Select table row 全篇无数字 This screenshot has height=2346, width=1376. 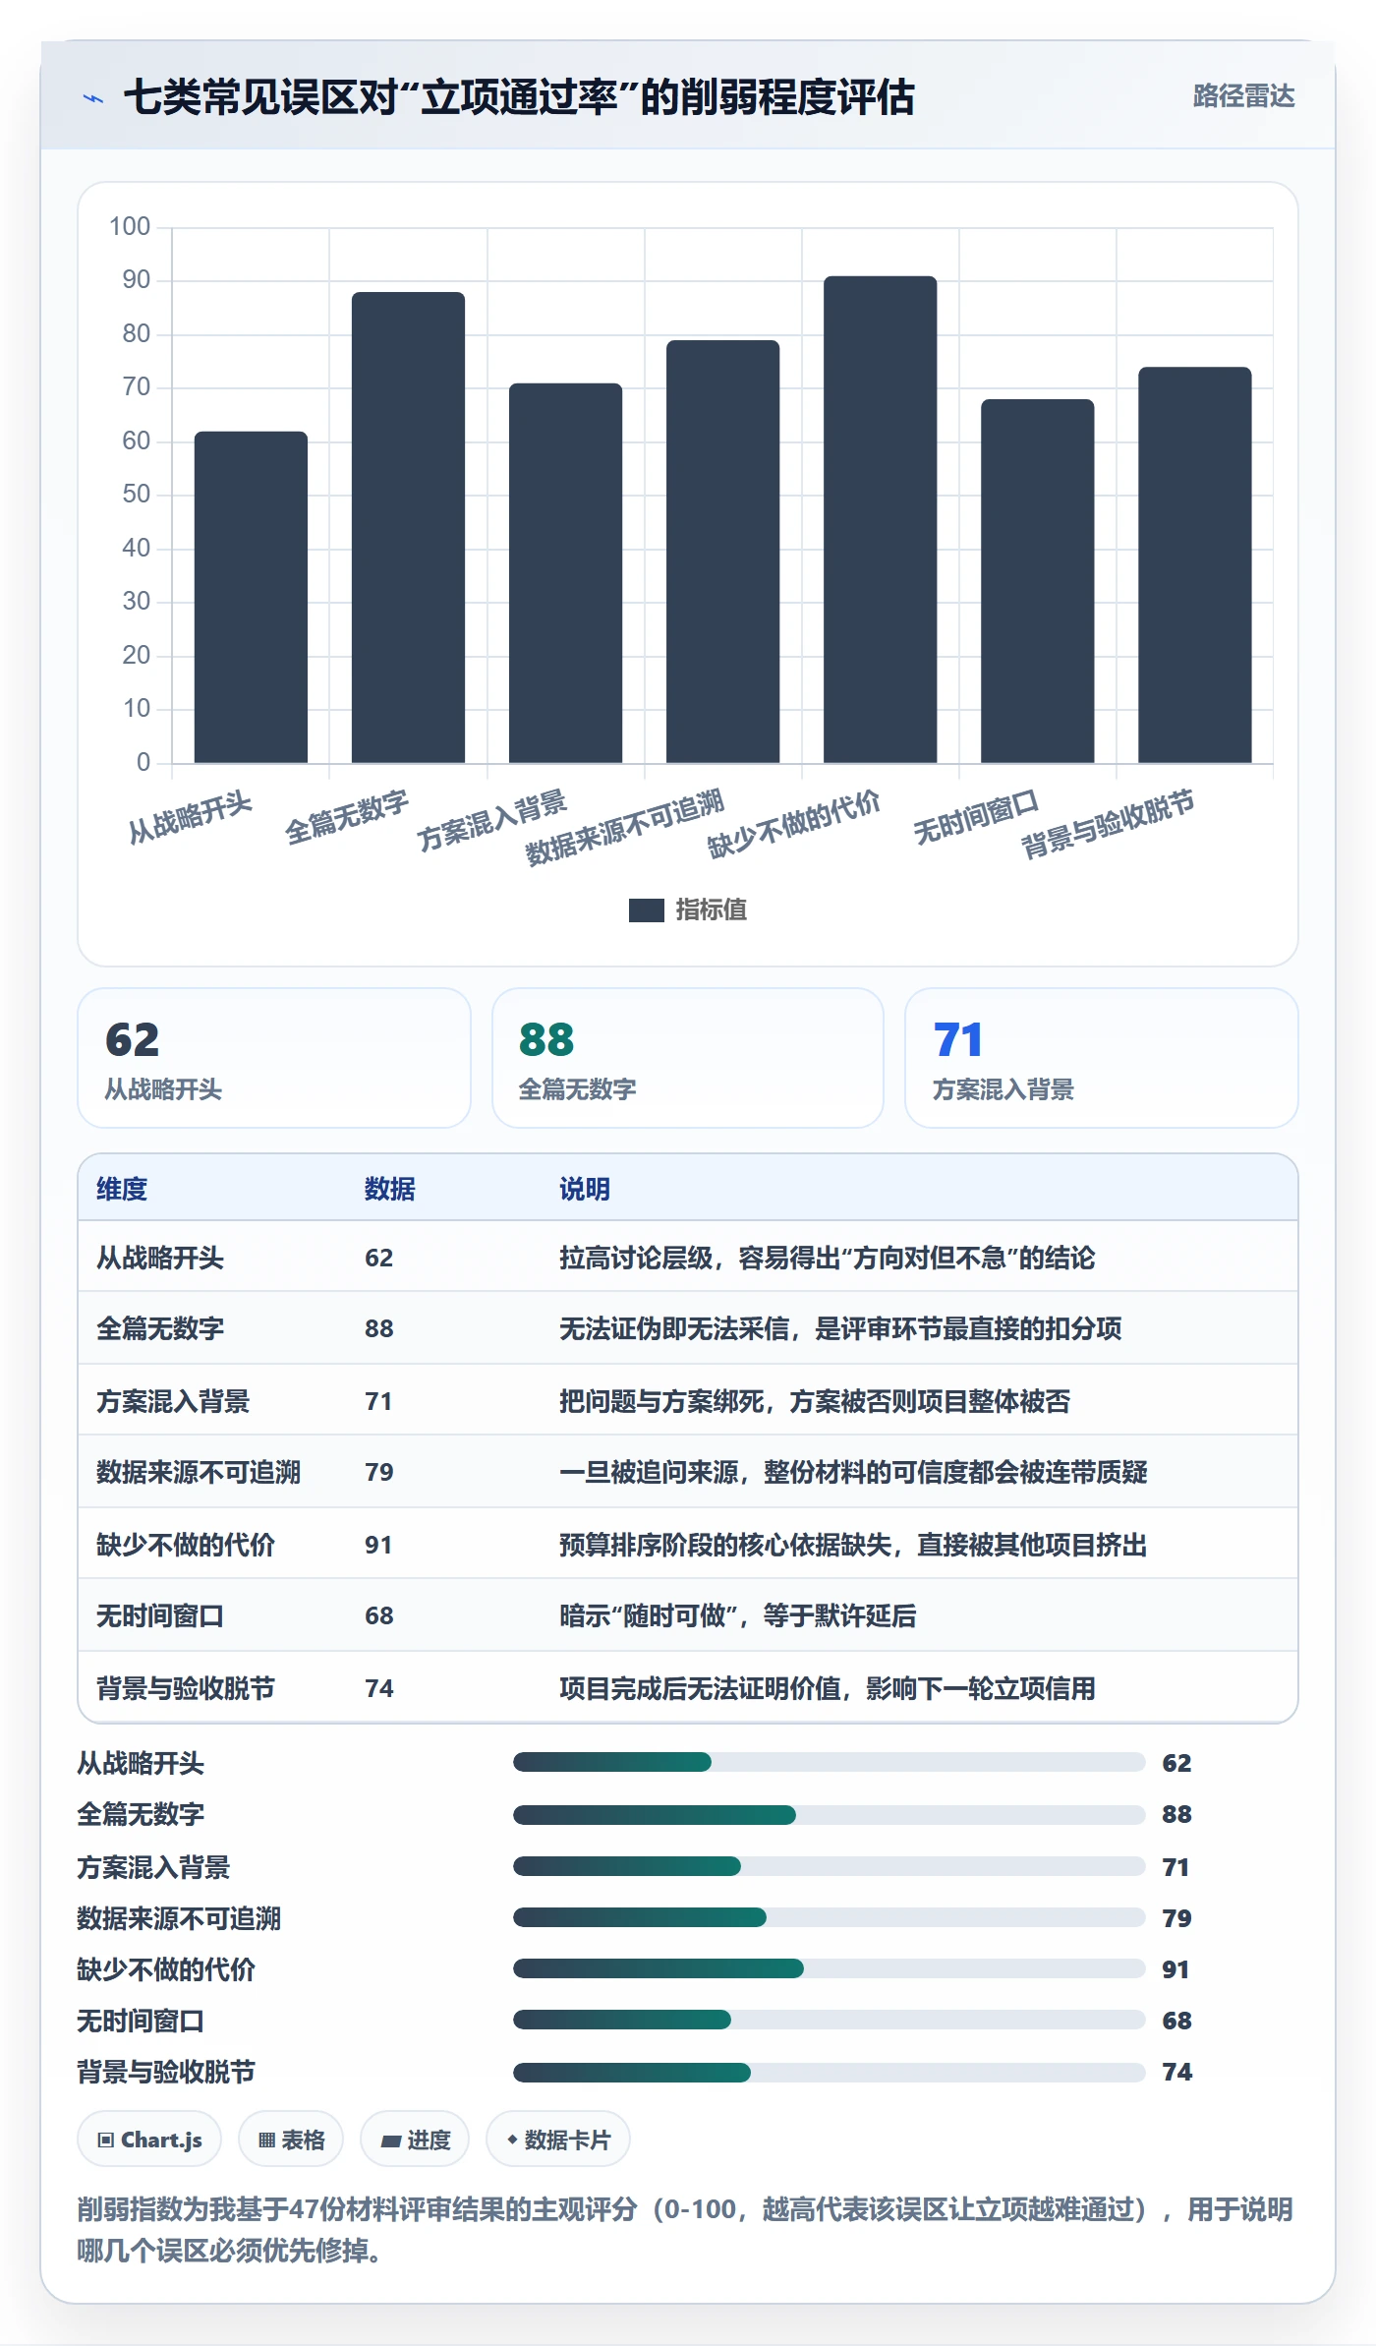click(688, 1328)
